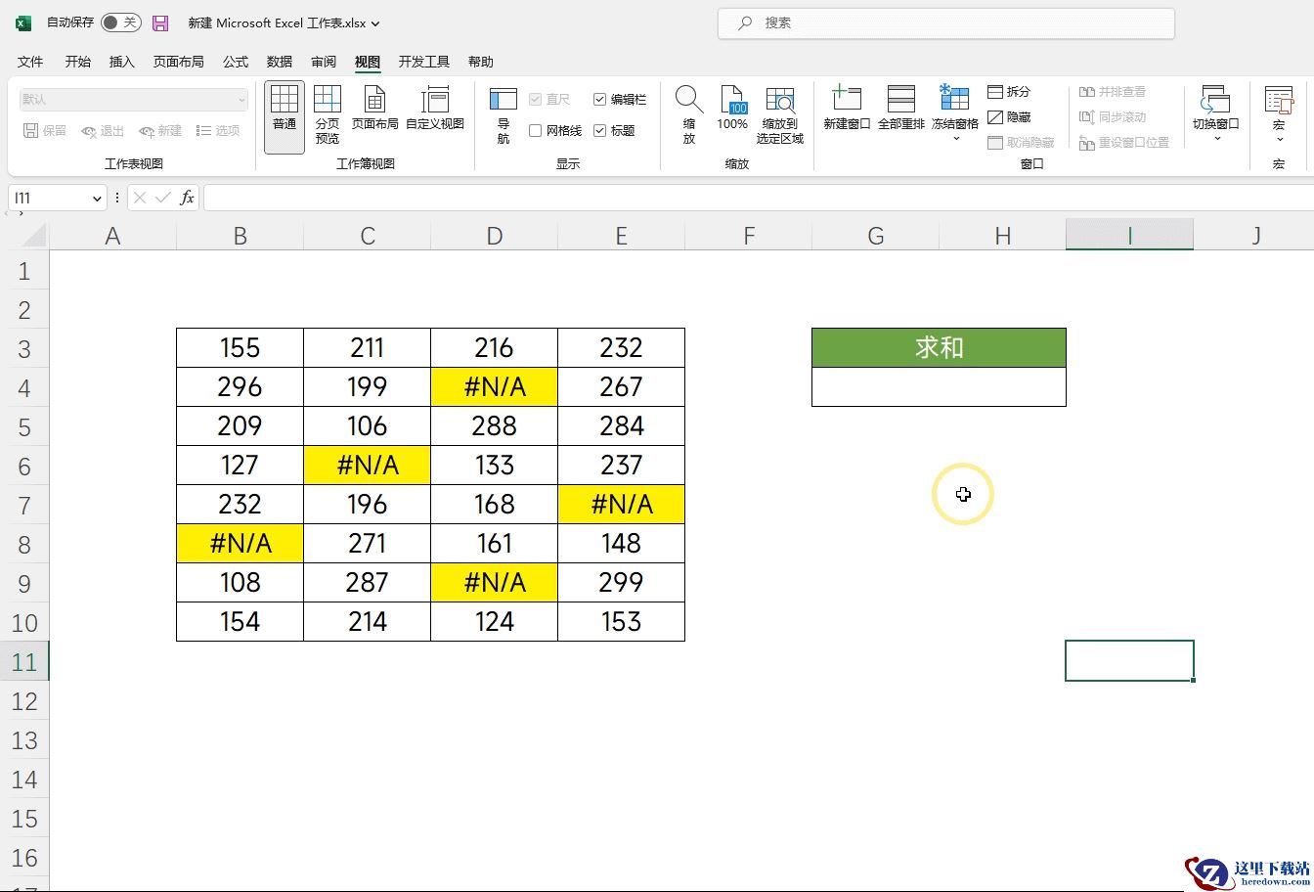Click the search (搜索) box

946,22
